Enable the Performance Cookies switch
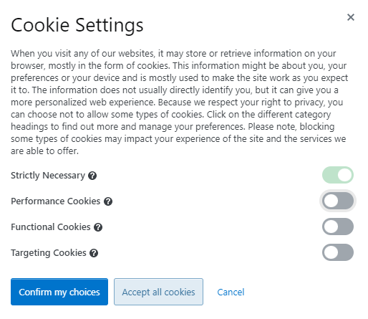The height and width of the screenshot is (319, 368). pyautogui.click(x=338, y=201)
